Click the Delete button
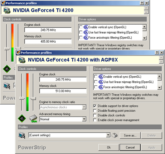 [151, 135]
